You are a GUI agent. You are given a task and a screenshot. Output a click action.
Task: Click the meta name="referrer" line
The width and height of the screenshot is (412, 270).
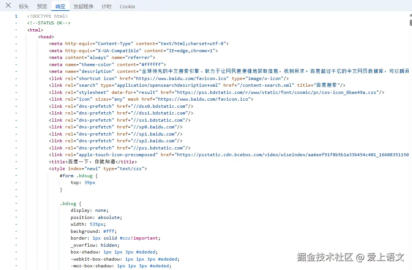102,57
